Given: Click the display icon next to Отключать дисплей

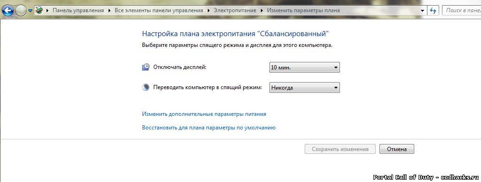Looking at the screenshot, I should (x=146, y=67).
